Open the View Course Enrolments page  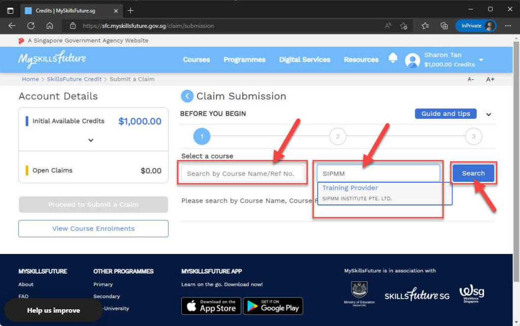(x=93, y=229)
